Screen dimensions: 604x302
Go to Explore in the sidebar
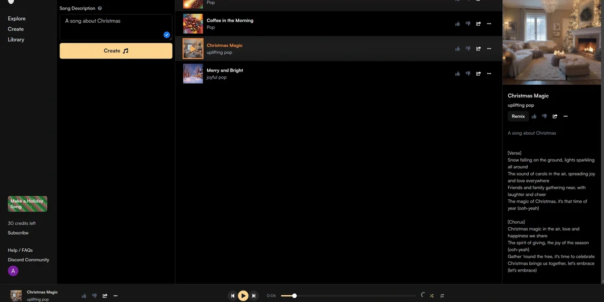tap(16, 18)
